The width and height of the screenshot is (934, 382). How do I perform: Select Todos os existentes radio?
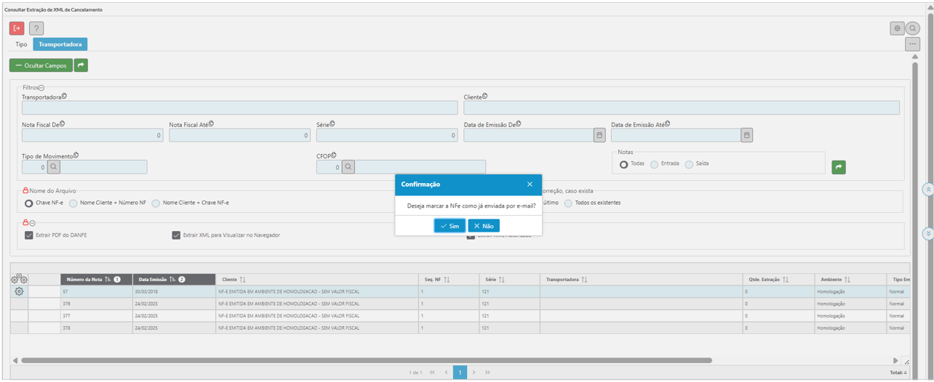[x=568, y=203]
